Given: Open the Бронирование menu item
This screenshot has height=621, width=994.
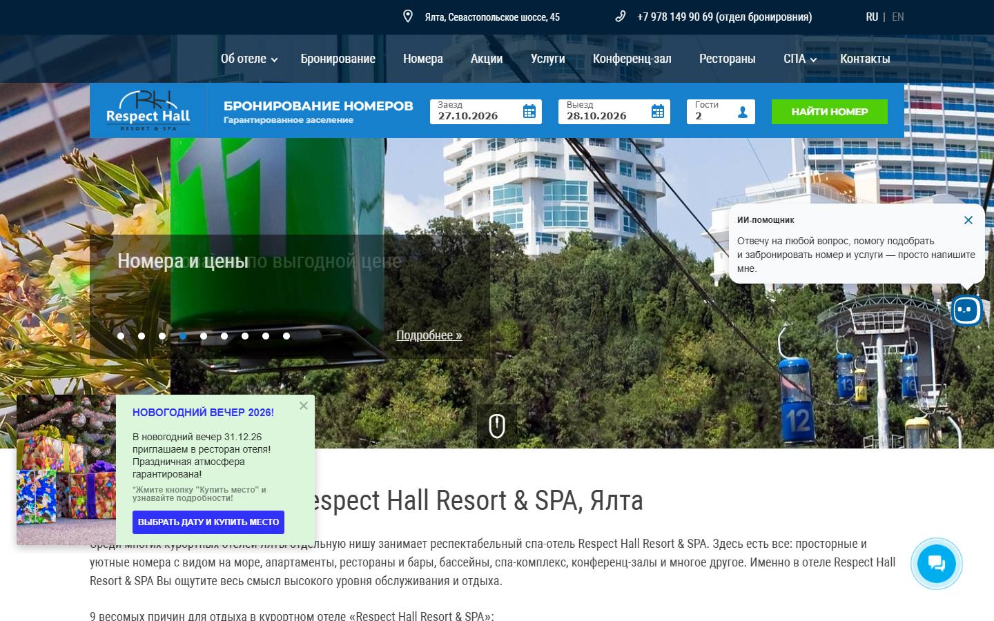Looking at the screenshot, I should [338, 59].
